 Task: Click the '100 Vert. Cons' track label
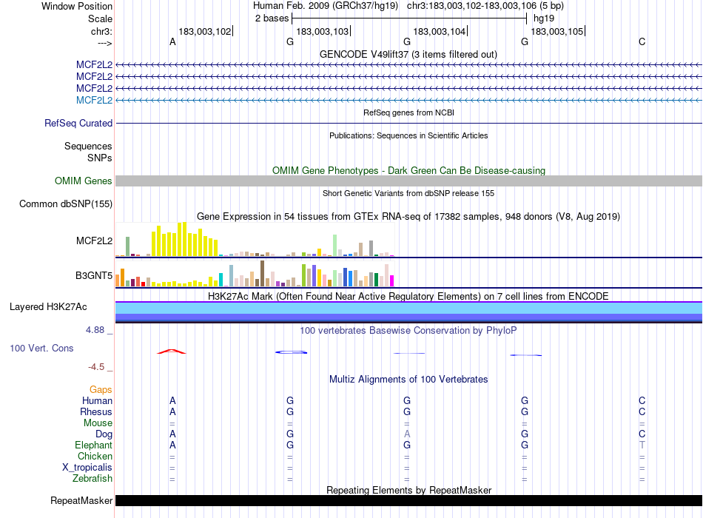pos(41,348)
